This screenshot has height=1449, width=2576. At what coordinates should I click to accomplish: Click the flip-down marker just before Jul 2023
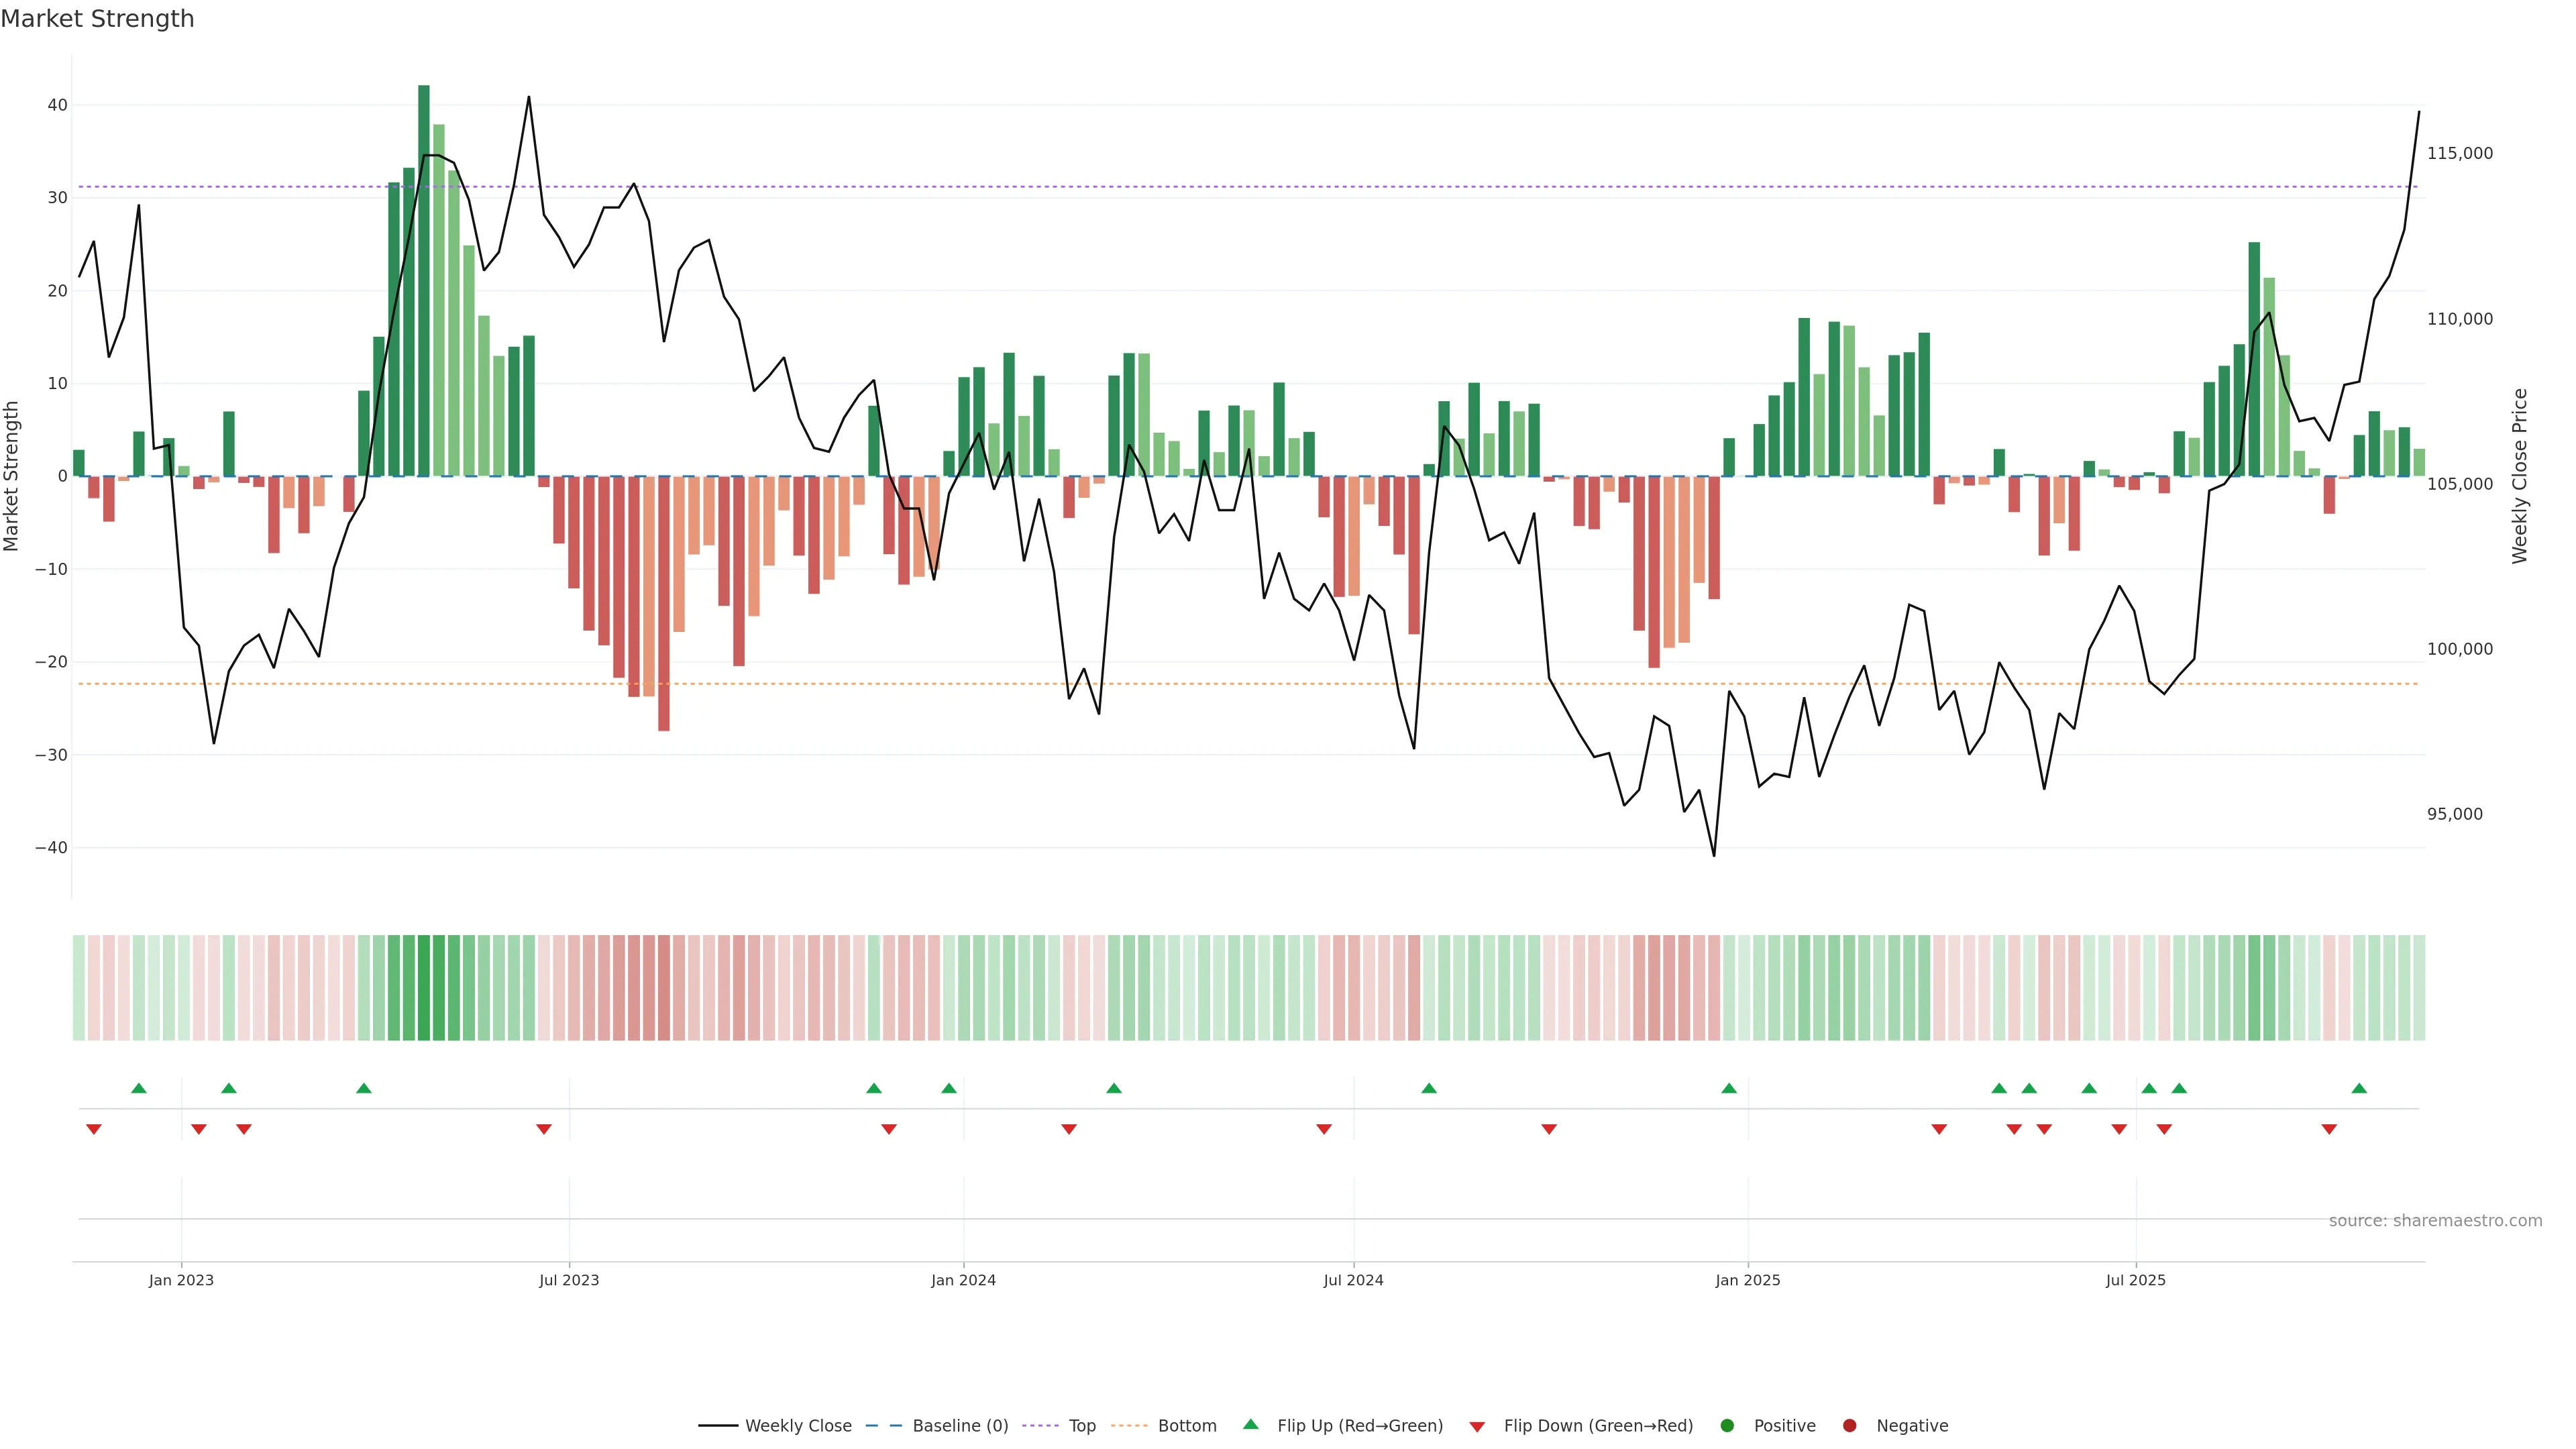pyautogui.click(x=544, y=1129)
